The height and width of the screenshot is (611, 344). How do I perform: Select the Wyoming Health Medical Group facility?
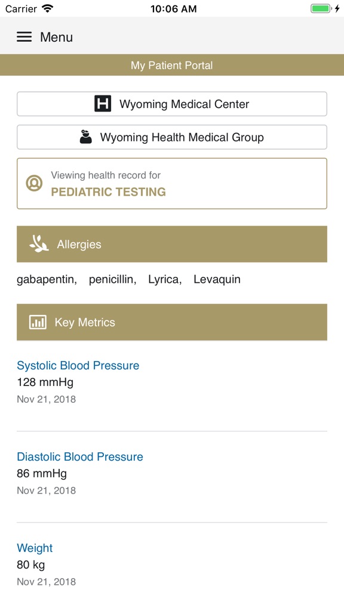click(x=172, y=137)
